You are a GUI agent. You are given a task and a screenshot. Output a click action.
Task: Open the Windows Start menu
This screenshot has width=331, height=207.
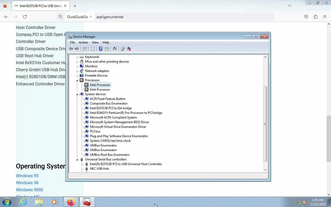pyautogui.click(x=6, y=202)
